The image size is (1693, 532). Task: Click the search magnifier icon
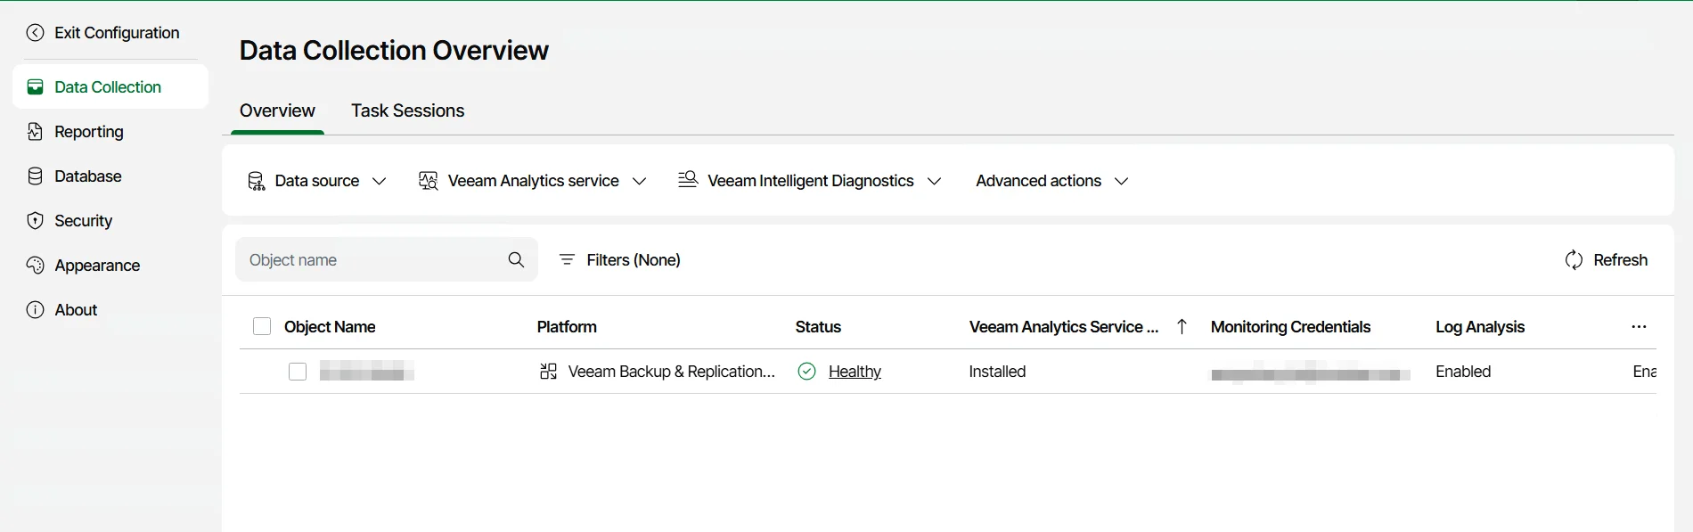(516, 259)
